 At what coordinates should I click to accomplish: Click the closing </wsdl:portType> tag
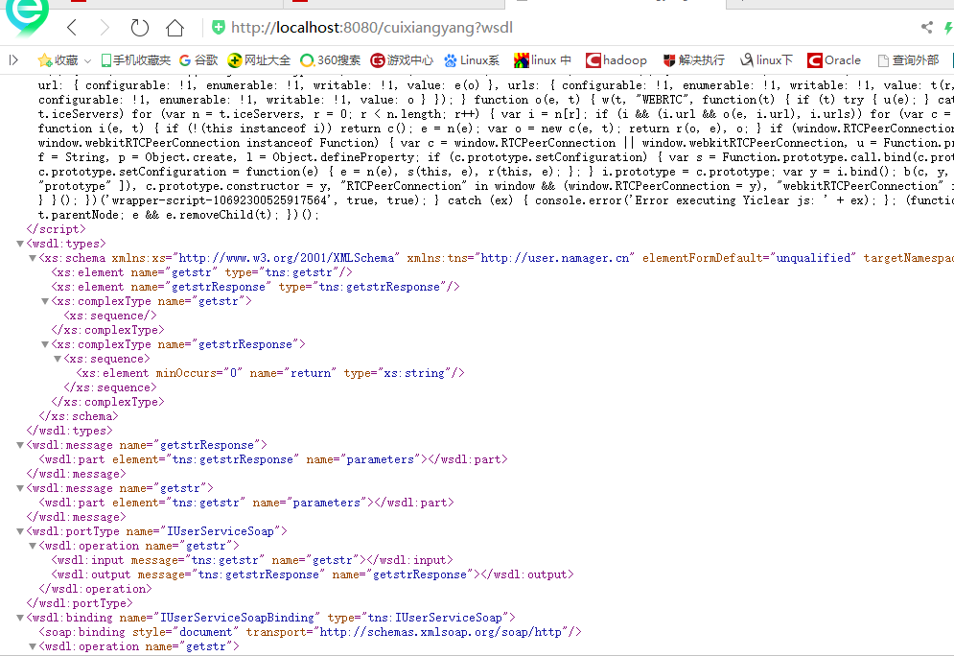coord(80,603)
